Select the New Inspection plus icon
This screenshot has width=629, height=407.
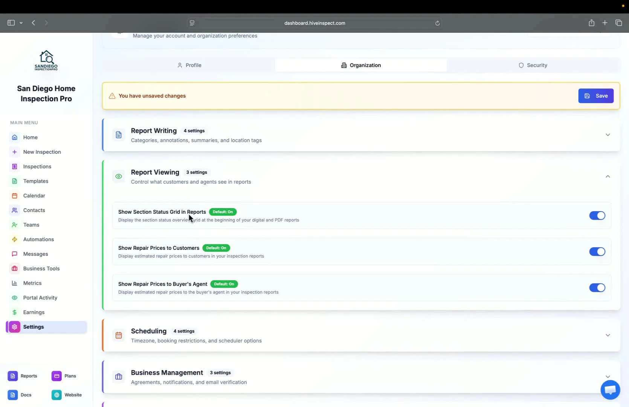tap(14, 152)
